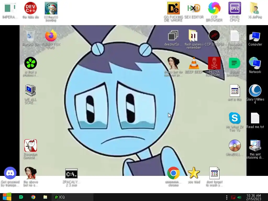Launch the 'ummmmm chrome' Chrome shortcut
Screen dimensions: 268x201
173,173
